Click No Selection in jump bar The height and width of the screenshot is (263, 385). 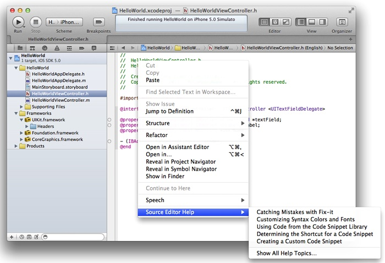click(340, 48)
